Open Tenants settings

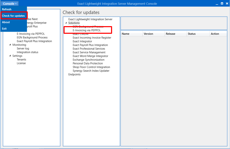[x=21, y=59]
